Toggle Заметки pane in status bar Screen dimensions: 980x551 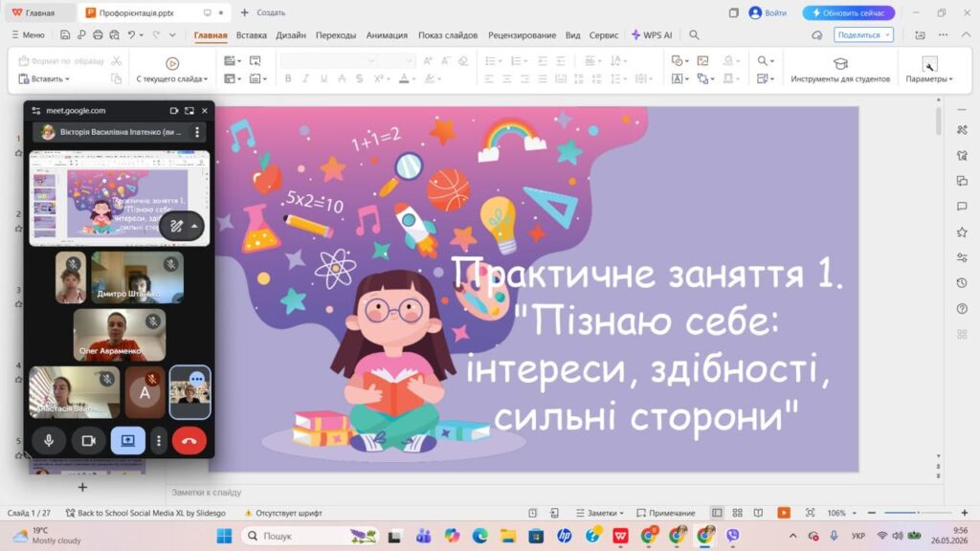point(599,513)
